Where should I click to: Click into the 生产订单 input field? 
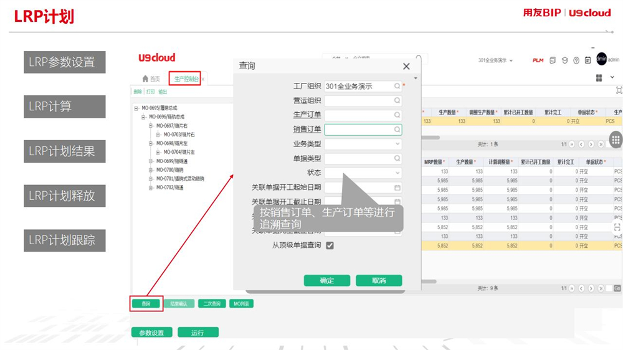[x=363, y=115]
